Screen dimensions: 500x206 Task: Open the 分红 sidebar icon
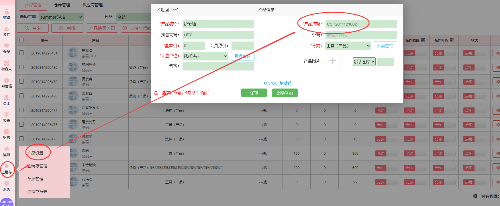(x=7, y=31)
